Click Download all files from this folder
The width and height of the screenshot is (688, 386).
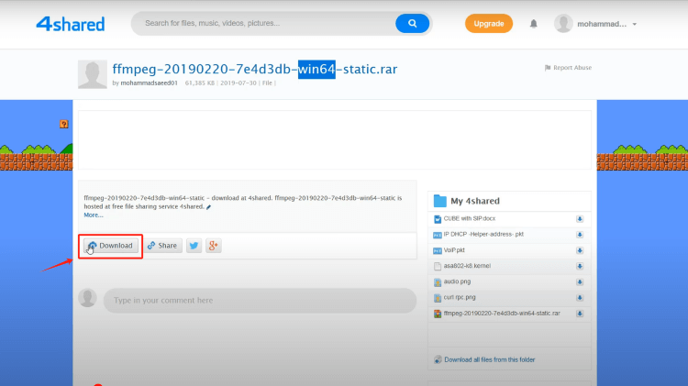point(490,359)
